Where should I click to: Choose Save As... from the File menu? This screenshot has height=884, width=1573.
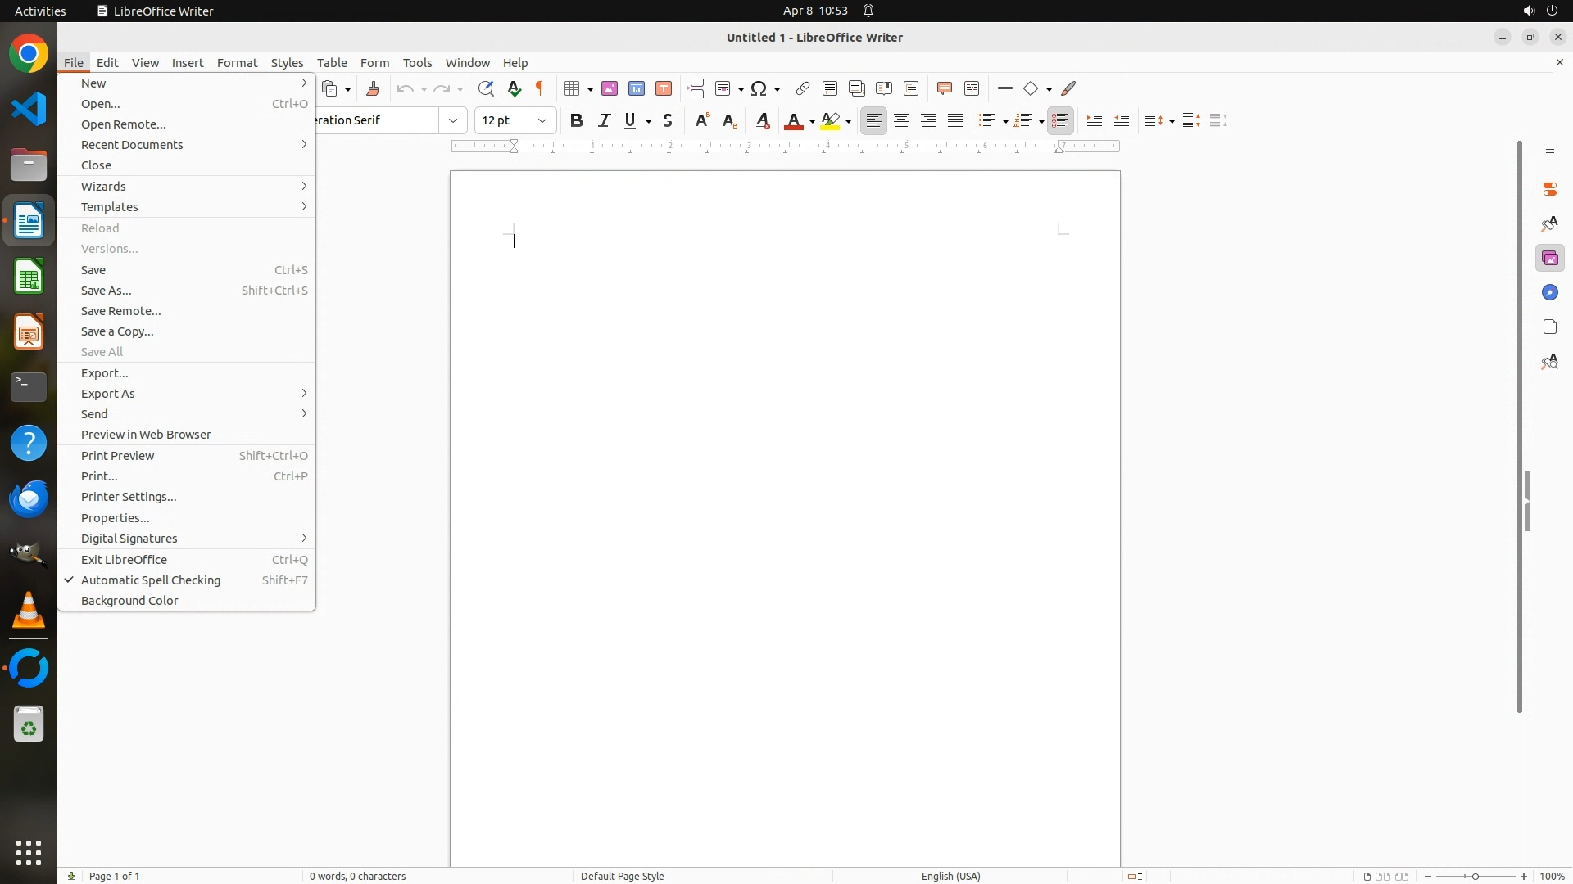[107, 291]
